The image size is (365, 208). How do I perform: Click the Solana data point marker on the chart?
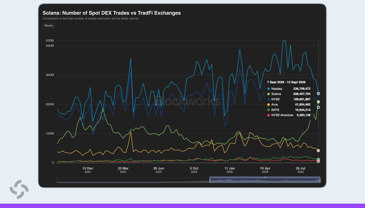click(318, 102)
